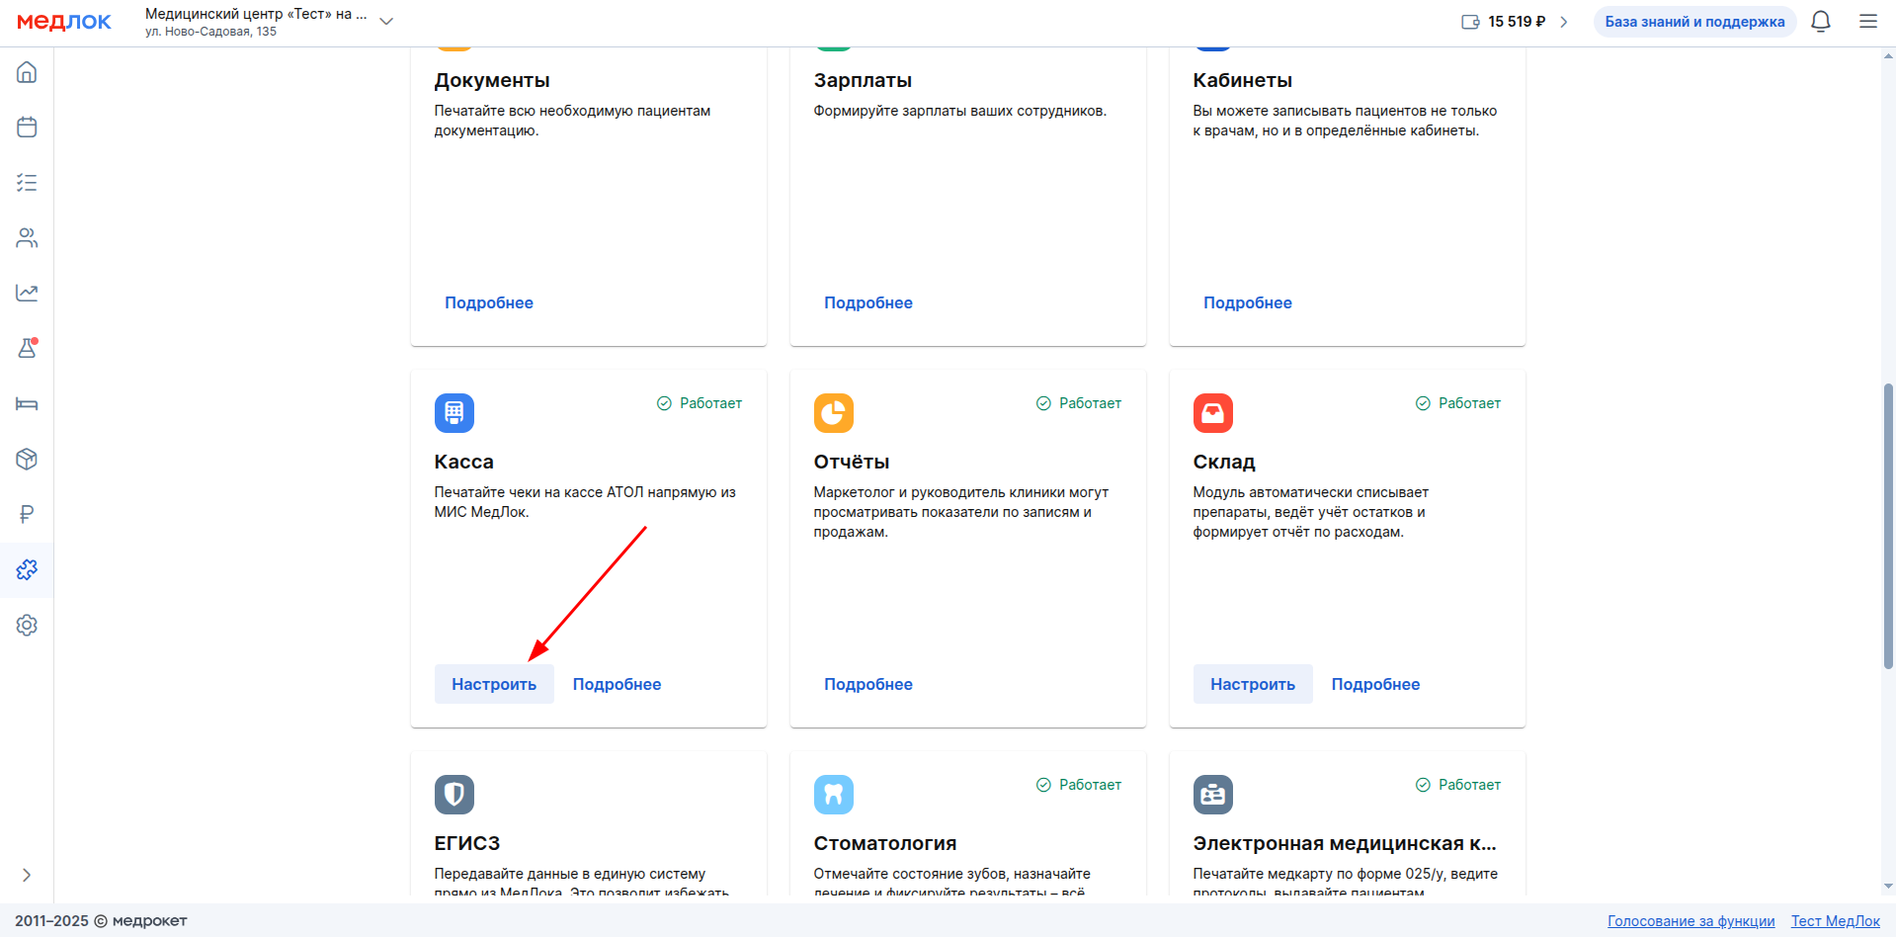Open Подробнее link for Отчёты module
Viewport: 1896px width, 937px height.
point(867,684)
